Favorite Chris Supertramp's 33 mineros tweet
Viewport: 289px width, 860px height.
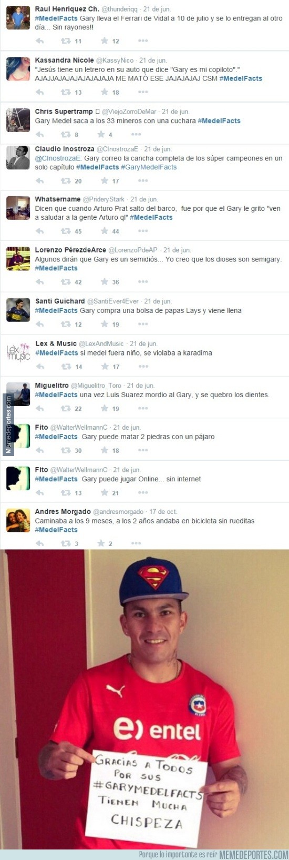pyautogui.click(x=100, y=134)
